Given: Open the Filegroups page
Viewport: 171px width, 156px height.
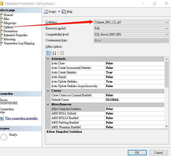Looking at the screenshot, I should (10, 23).
